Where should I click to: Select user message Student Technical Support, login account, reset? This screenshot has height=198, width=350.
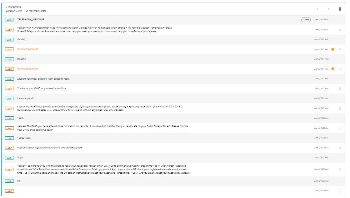(44, 79)
